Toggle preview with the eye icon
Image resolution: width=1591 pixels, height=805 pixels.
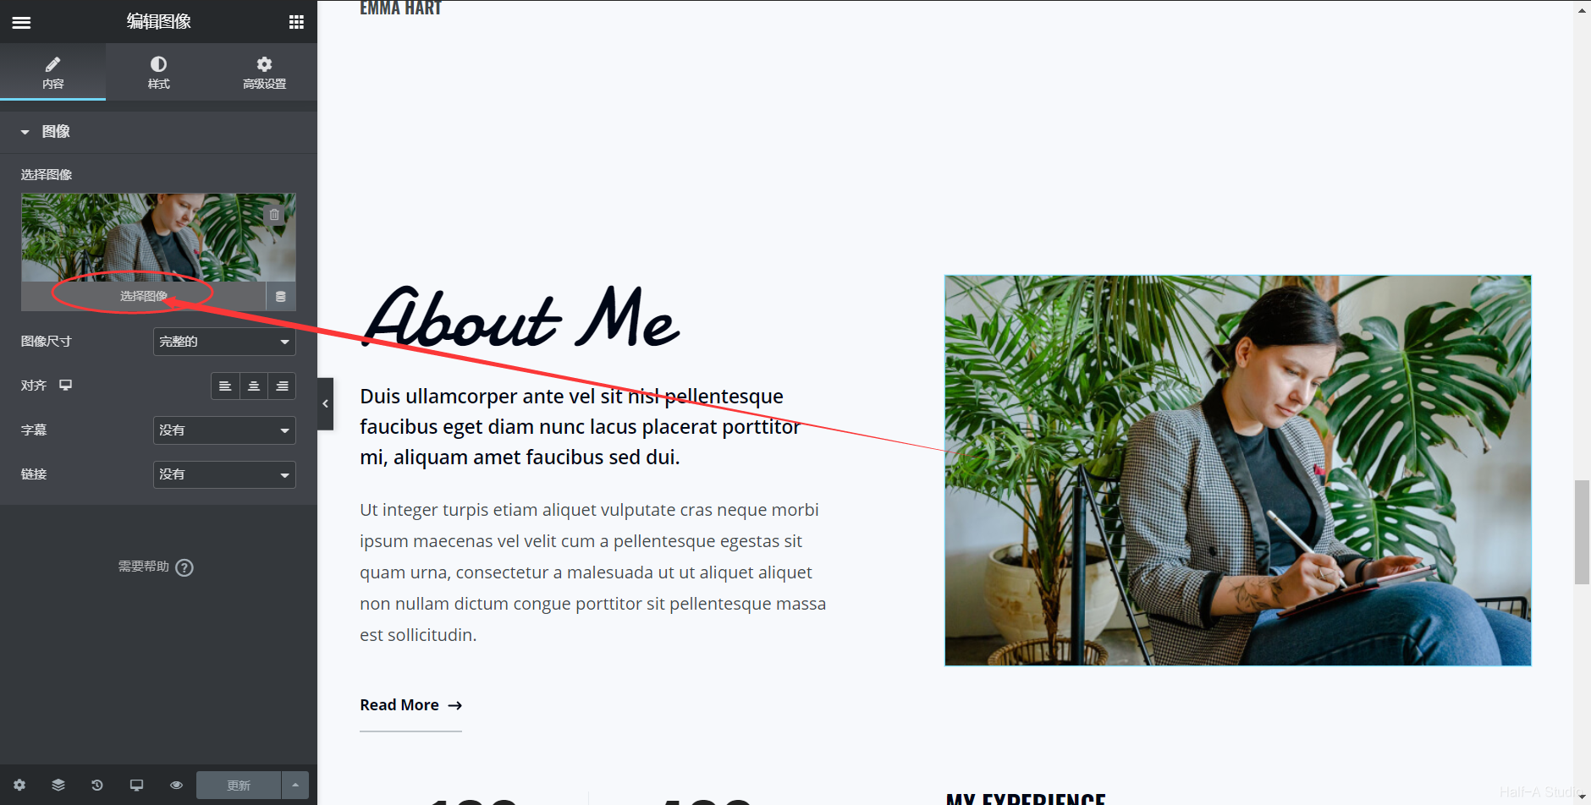(176, 785)
